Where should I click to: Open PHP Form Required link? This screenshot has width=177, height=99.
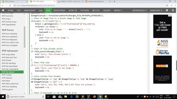pos(9,40)
